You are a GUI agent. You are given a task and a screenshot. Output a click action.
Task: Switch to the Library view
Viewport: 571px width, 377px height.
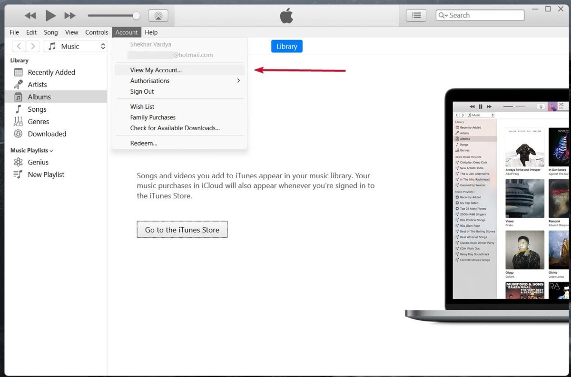coord(286,46)
